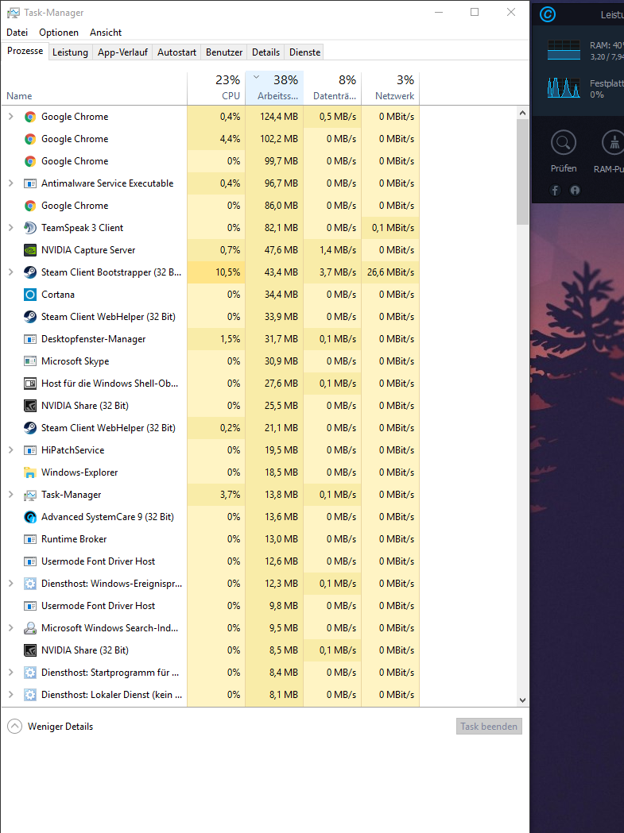Click the Prüfen magnifier icon in SystemCare widget

point(564,143)
